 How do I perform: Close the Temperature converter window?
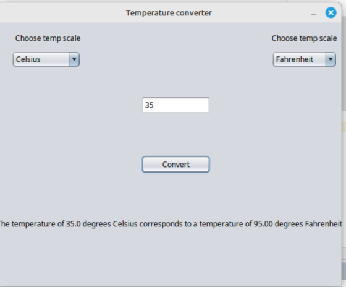331,12
